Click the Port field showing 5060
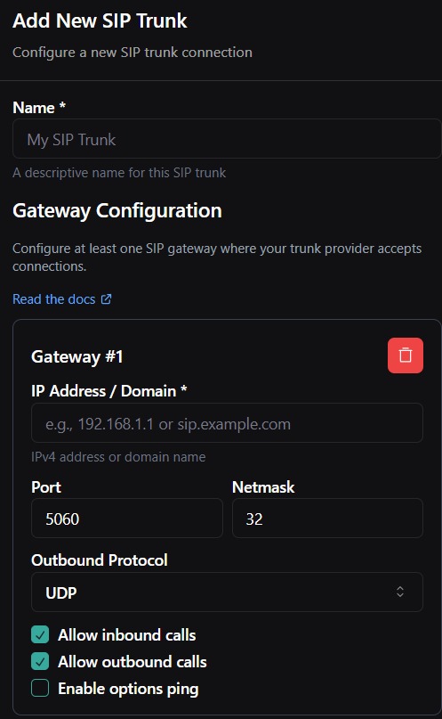Image resolution: width=442 pixels, height=719 pixels. pyautogui.click(x=127, y=519)
